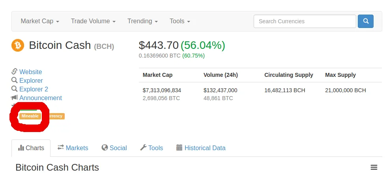Switch to the Markets tab
This screenshot has height=173, width=387.
[x=73, y=148]
